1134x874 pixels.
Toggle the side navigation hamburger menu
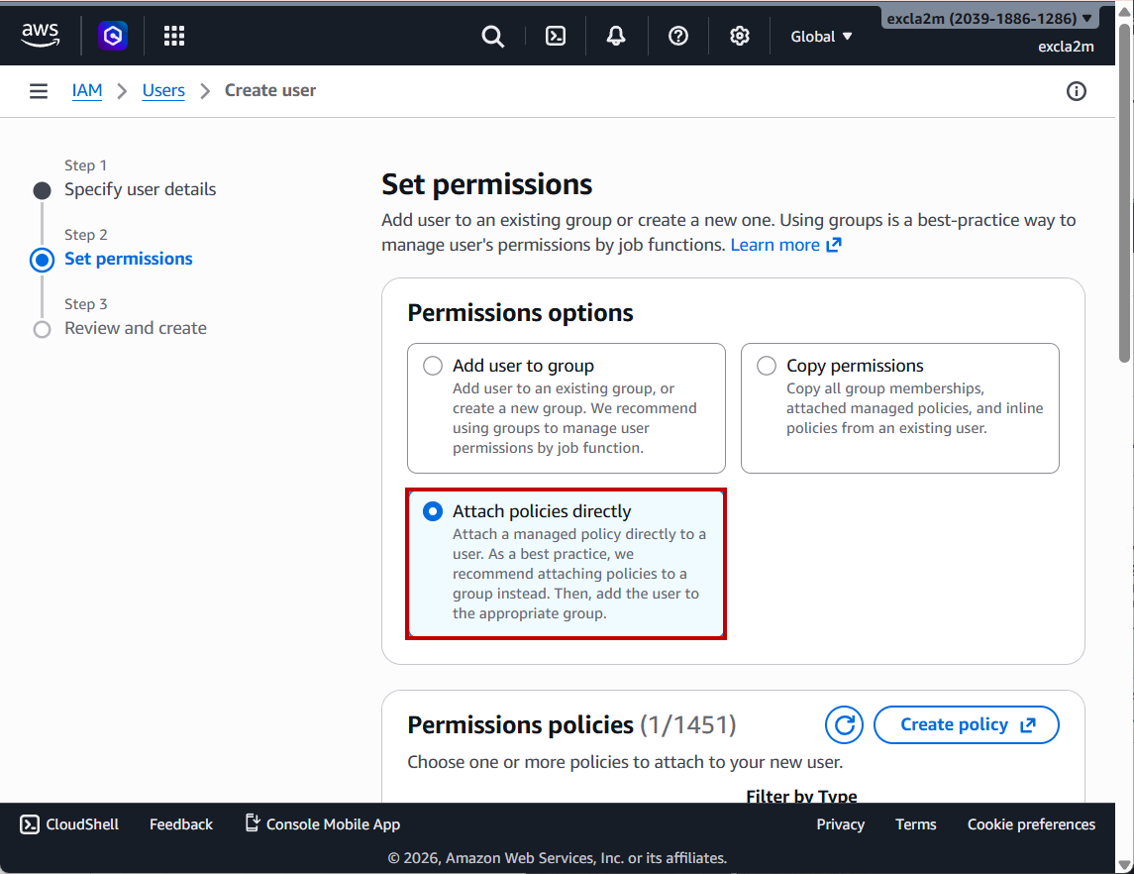(39, 91)
